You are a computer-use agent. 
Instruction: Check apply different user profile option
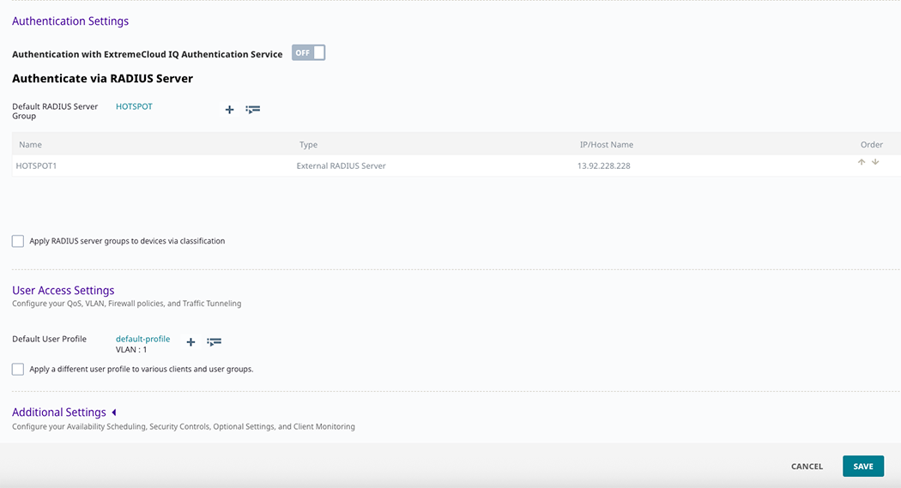(x=18, y=370)
